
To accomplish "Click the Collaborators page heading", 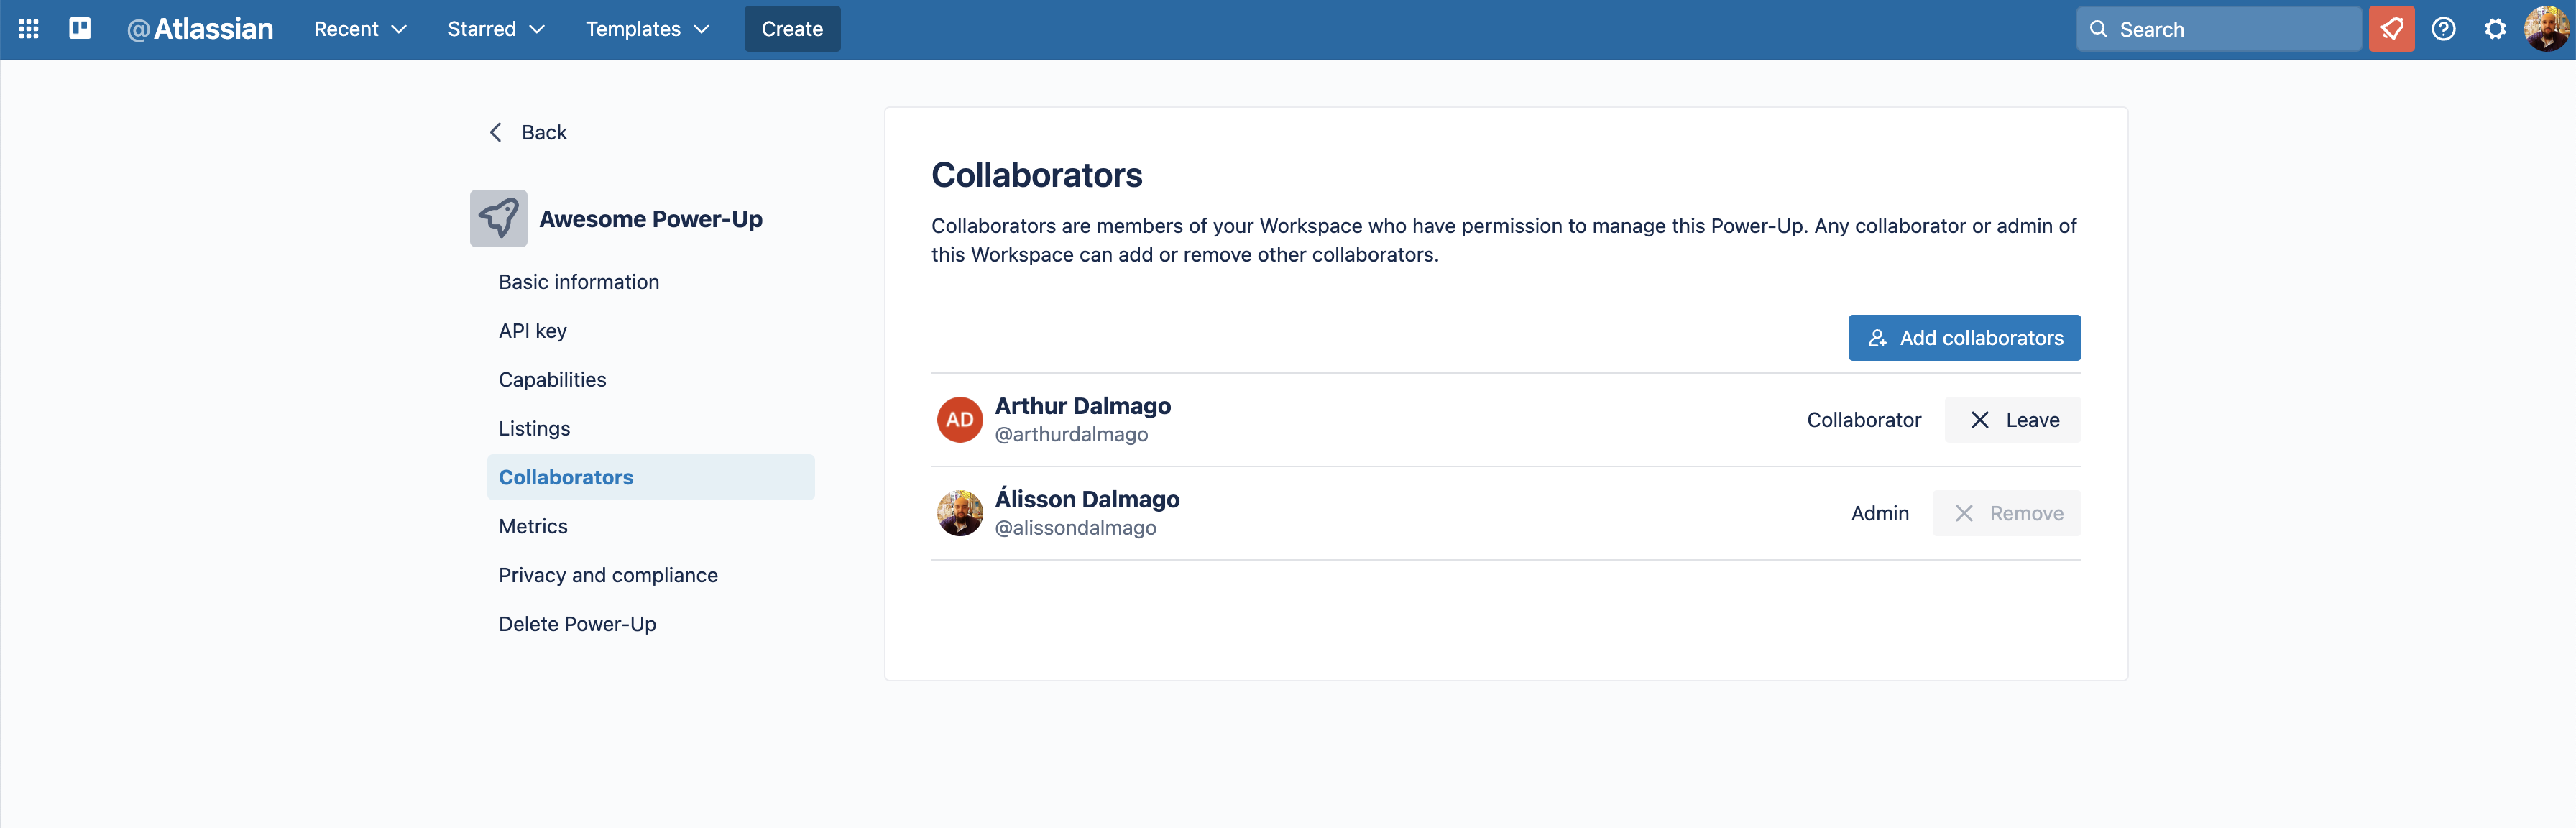I will (x=1036, y=175).
